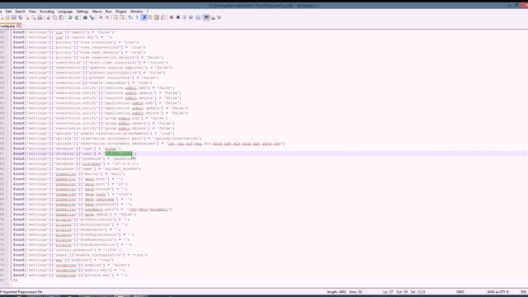Open the Settings menu
The width and height of the screenshot is (528, 297).
[82, 12]
